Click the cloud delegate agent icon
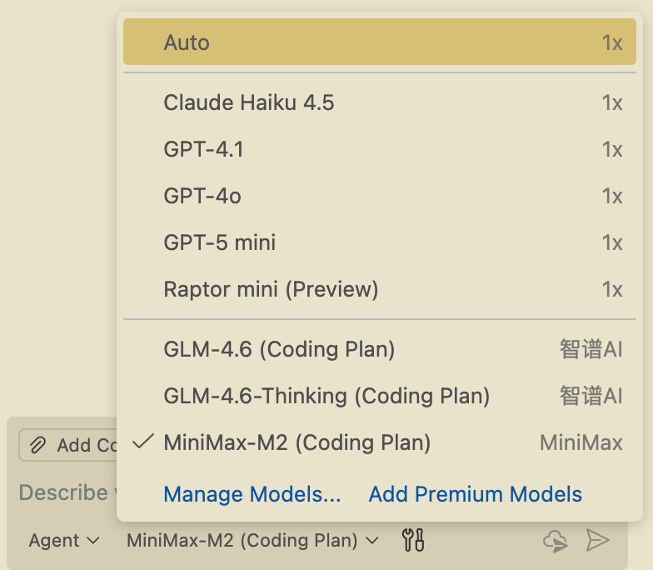653x570 pixels. (556, 541)
